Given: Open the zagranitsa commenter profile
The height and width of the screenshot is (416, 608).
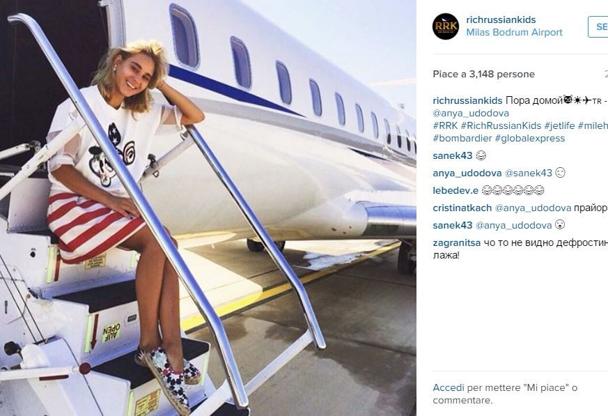Looking at the screenshot, I should point(457,243).
